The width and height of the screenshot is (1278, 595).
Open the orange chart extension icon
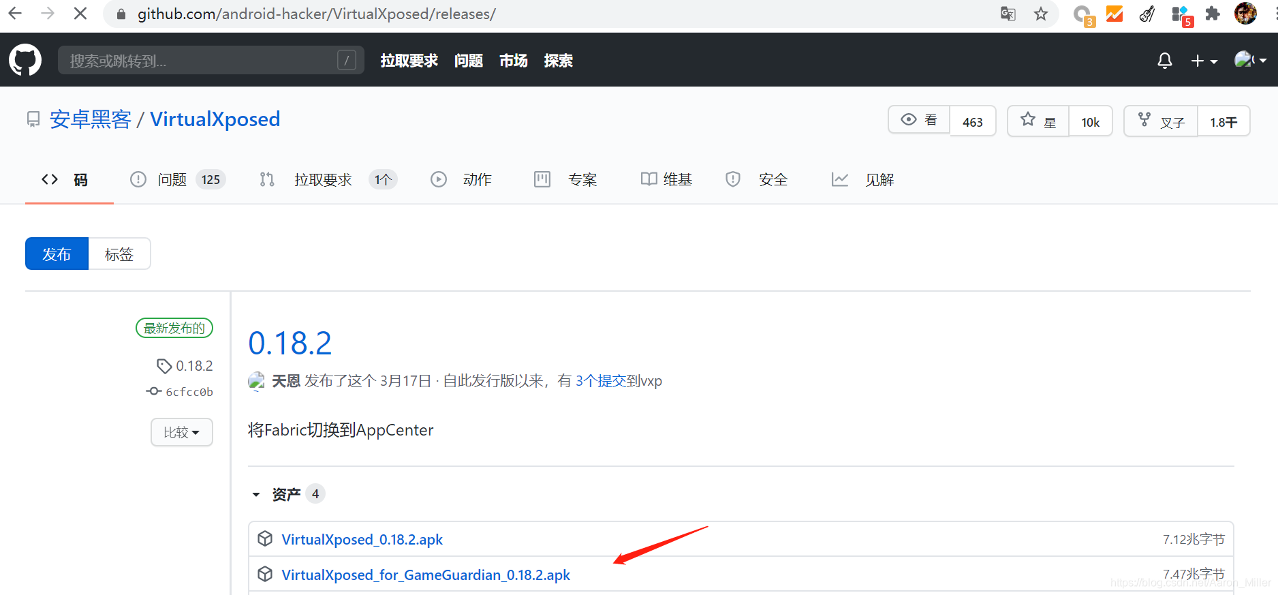click(1115, 14)
